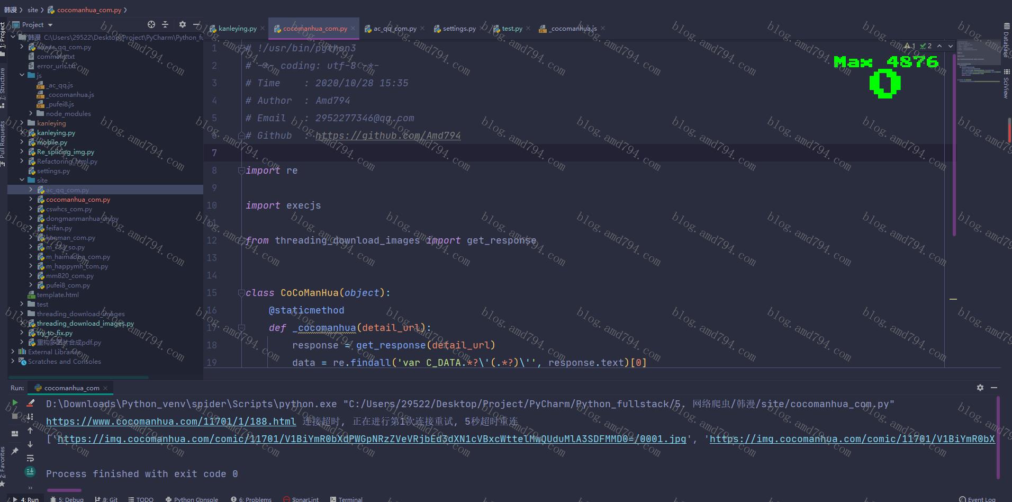Collapse the js folder
The image size is (1012, 502).
point(22,75)
